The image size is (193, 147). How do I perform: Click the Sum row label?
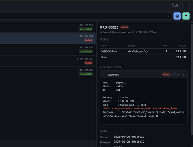[x=104, y=57]
